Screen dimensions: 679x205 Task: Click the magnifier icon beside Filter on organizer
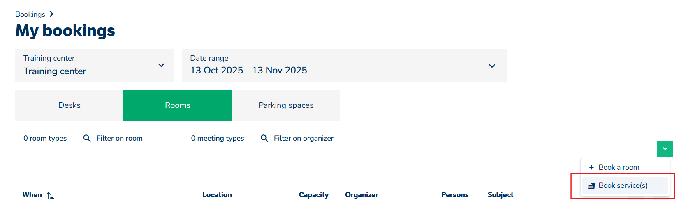[264, 139]
